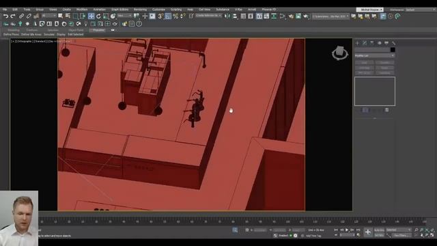Screen dimensions: 437x246
Task: Click the Play Animation button
Action: click(347, 230)
